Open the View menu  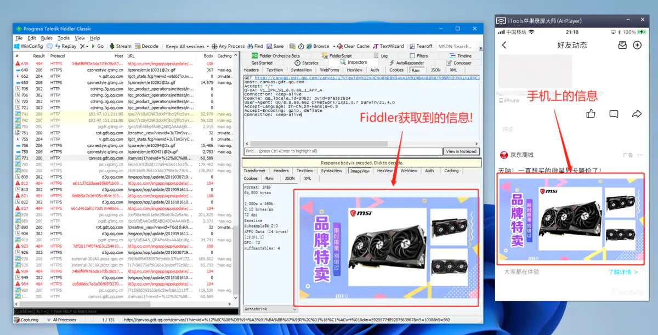[x=80, y=38]
